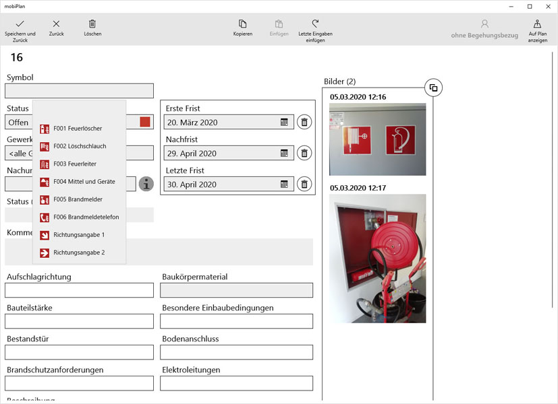Click the Aufschlagrichtung input field
This screenshot has width=558, height=404.
tap(79, 290)
